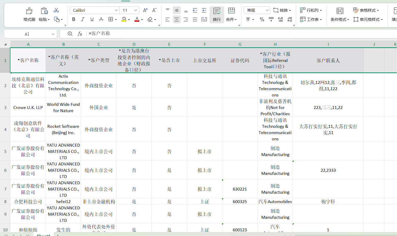
Task: Click the 转换 convert button
Action: coord(282,10)
